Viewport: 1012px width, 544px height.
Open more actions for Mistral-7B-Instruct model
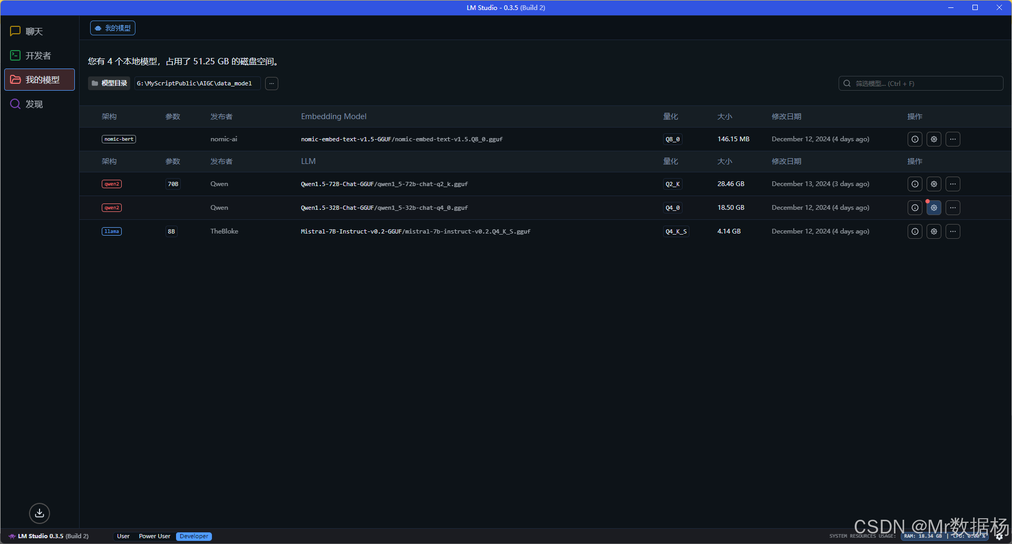[x=953, y=231]
